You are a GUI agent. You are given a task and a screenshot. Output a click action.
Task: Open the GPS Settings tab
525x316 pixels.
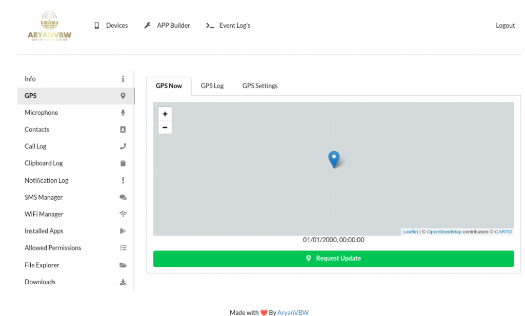260,86
